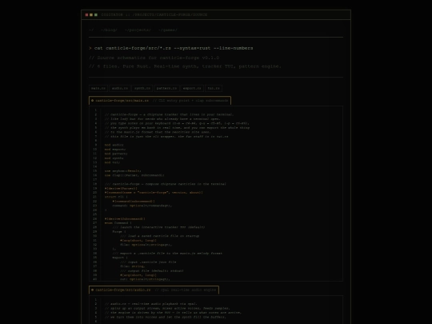The image size is (432, 324).
Task: Click the comment "6 files. Pure Rust."
Action: click(x=120, y=66)
